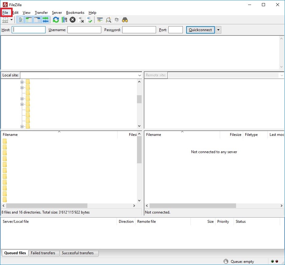Switch to the Queued files tab
285x265 pixels.
point(15,253)
